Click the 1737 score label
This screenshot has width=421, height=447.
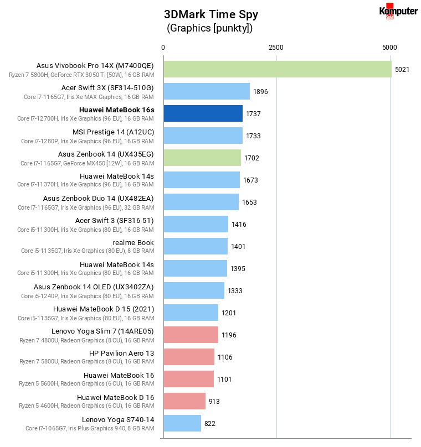253,114
